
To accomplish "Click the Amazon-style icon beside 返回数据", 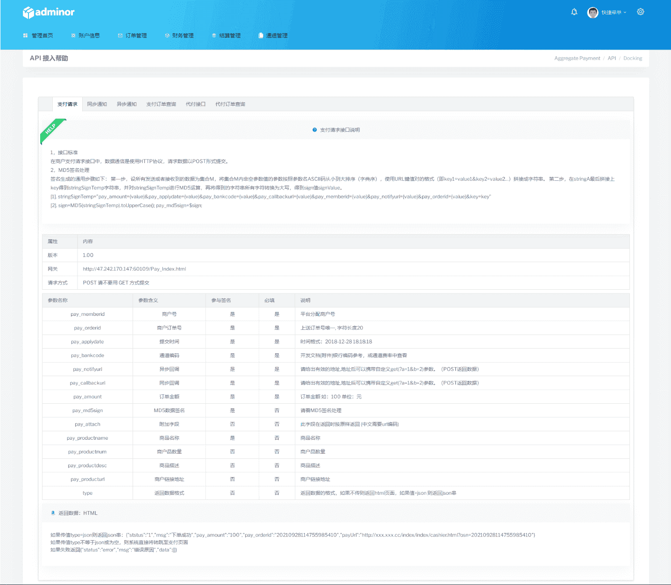I will pyautogui.click(x=53, y=513).
